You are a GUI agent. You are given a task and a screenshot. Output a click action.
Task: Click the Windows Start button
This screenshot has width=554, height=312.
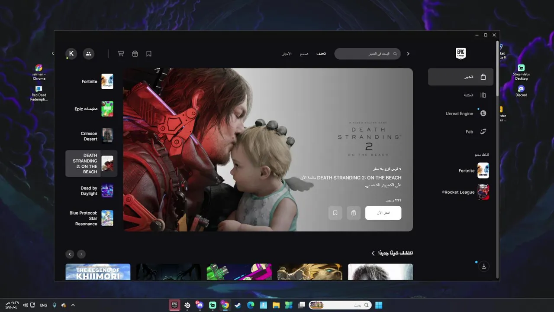tap(379, 305)
